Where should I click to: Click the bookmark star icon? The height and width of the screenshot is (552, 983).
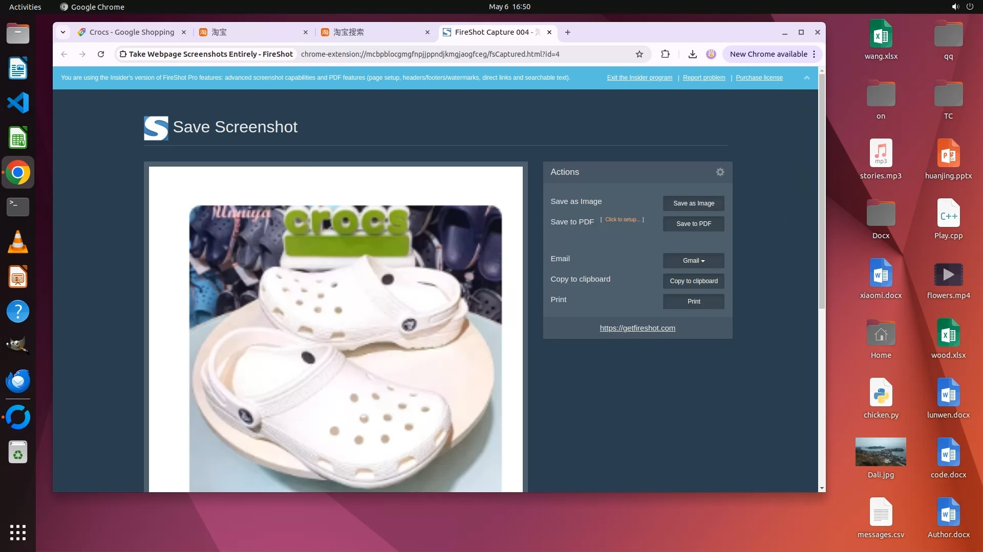(x=639, y=54)
